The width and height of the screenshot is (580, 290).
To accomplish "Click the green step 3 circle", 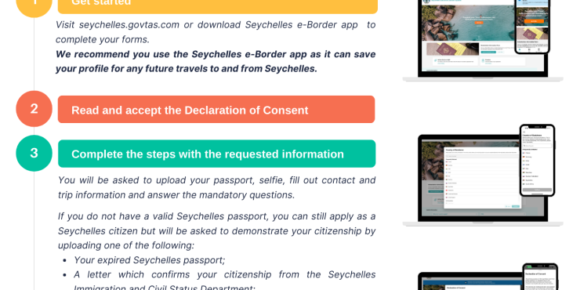I will point(34,153).
